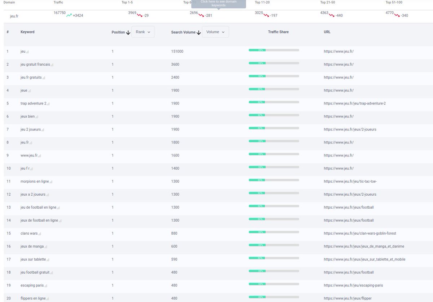This screenshot has height=302, width=433.
Task: Click the traffic share bar for 'jeu football gratuit'
Action: (x=274, y=271)
